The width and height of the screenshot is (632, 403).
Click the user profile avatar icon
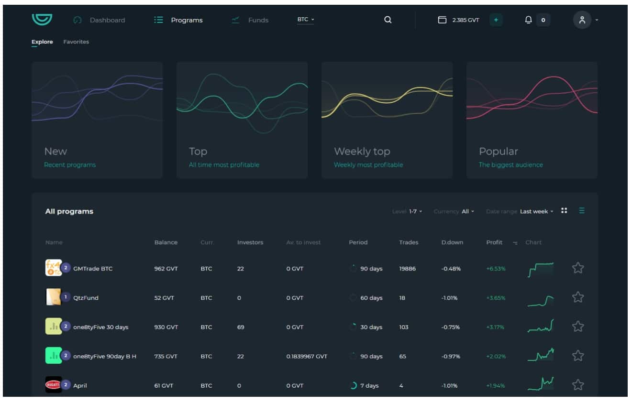click(x=582, y=20)
